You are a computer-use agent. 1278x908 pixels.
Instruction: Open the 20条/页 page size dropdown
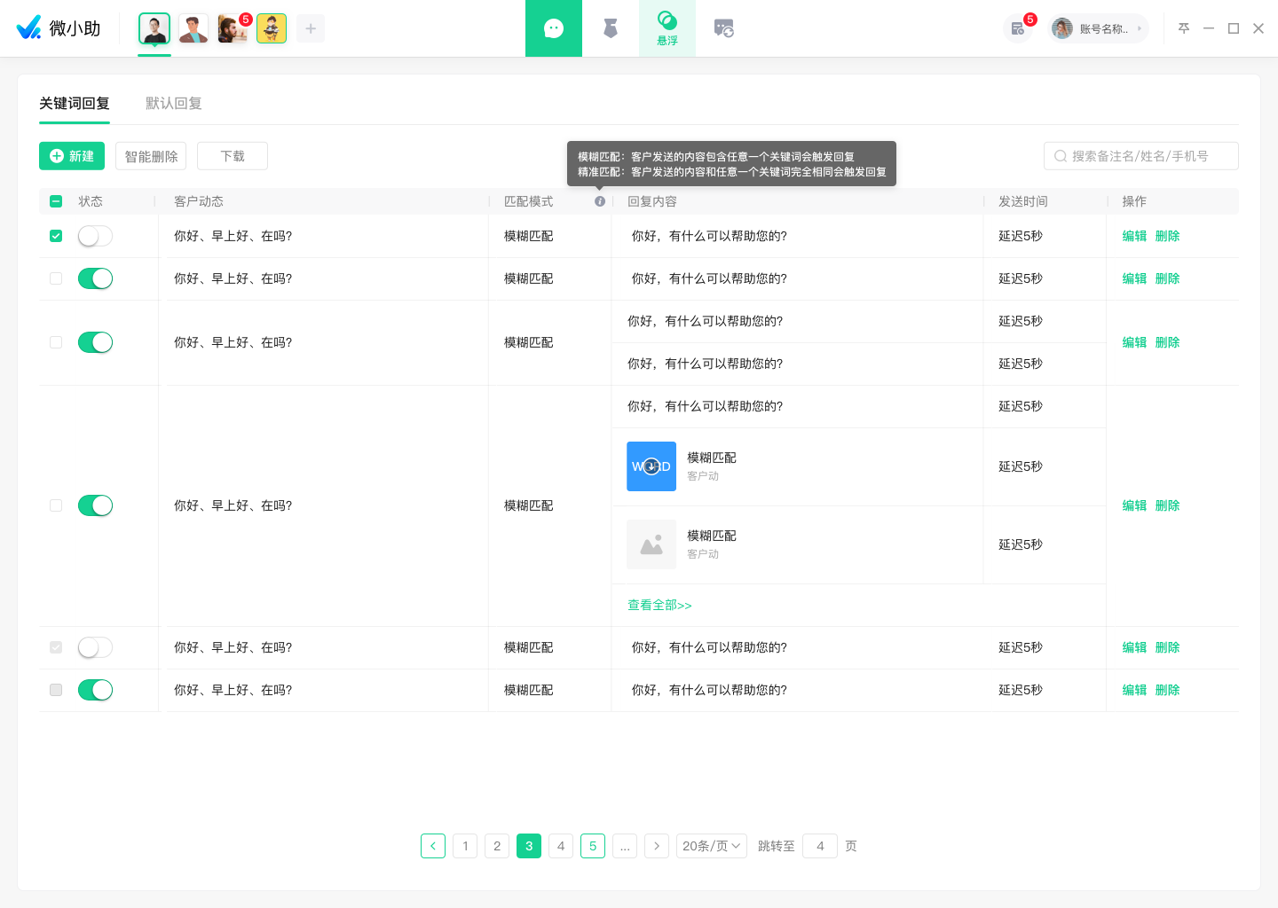(712, 846)
